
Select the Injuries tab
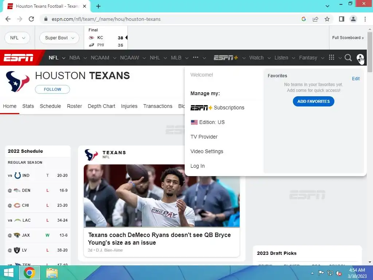tap(129, 106)
